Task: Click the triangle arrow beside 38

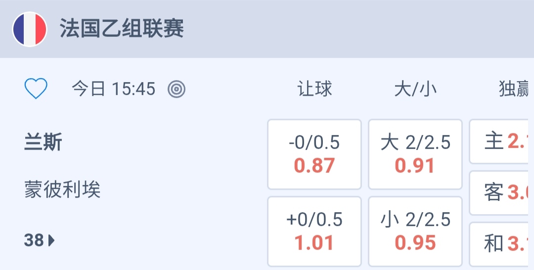Action: (x=51, y=241)
